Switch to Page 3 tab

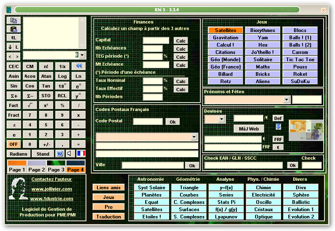click(x=56, y=170)
